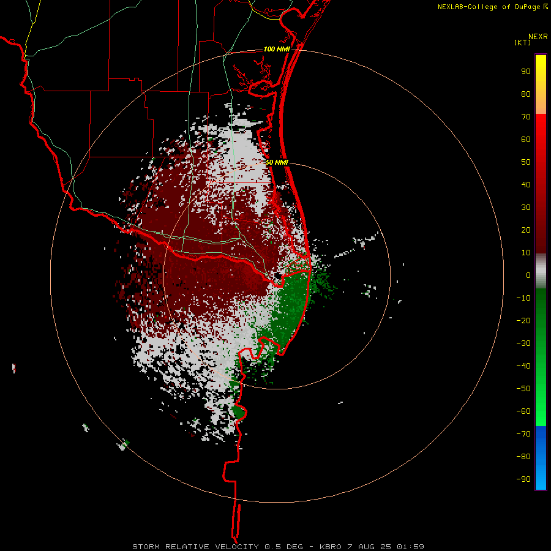This screenshot has height=551, width=551.
Task: Click the 100 NMI range ring label
Action: tap(277, 49)
